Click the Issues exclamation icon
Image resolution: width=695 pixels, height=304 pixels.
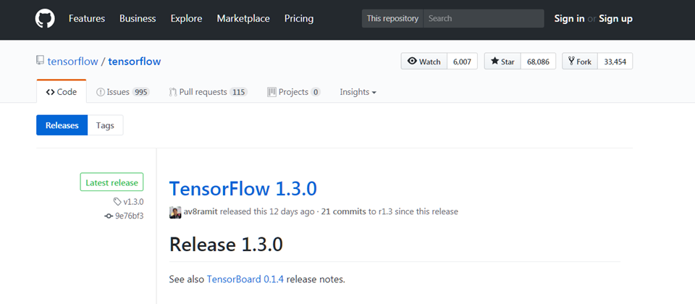tap(101, 92)
